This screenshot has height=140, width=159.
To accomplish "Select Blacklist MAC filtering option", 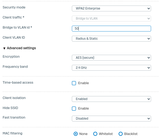I will [x=120, y=134].
